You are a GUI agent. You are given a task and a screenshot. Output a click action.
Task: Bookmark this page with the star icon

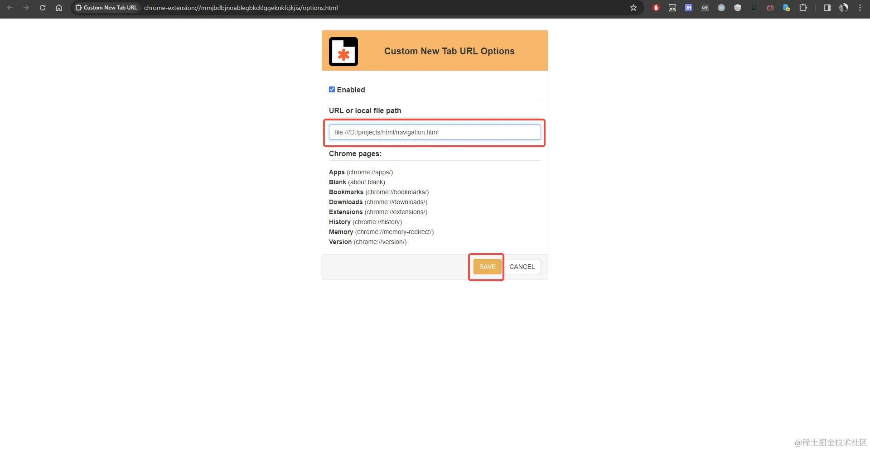(x=633, y=8)
